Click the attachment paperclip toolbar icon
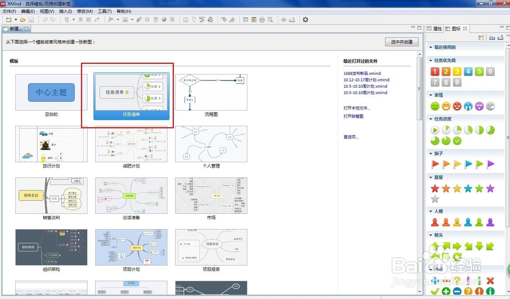The image size is (510, 299). point(139,20)
